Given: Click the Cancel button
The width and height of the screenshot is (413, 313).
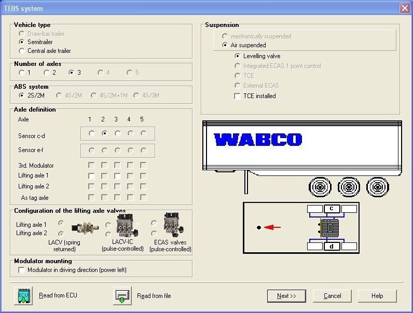Looking at the screenshot, I should 332,296.
